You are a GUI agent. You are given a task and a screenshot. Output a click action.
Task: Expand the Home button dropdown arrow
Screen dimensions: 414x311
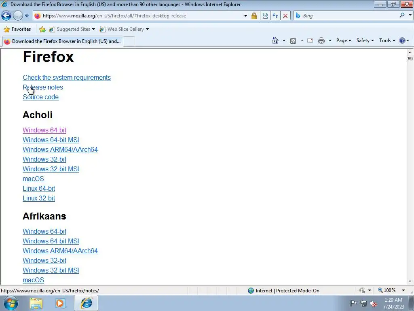point(284,40)
